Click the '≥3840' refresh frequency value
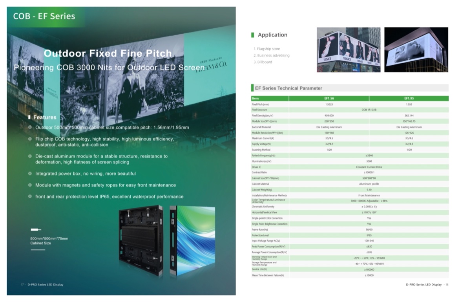Screen dimensions: 471x302 (x=369, y=156)
